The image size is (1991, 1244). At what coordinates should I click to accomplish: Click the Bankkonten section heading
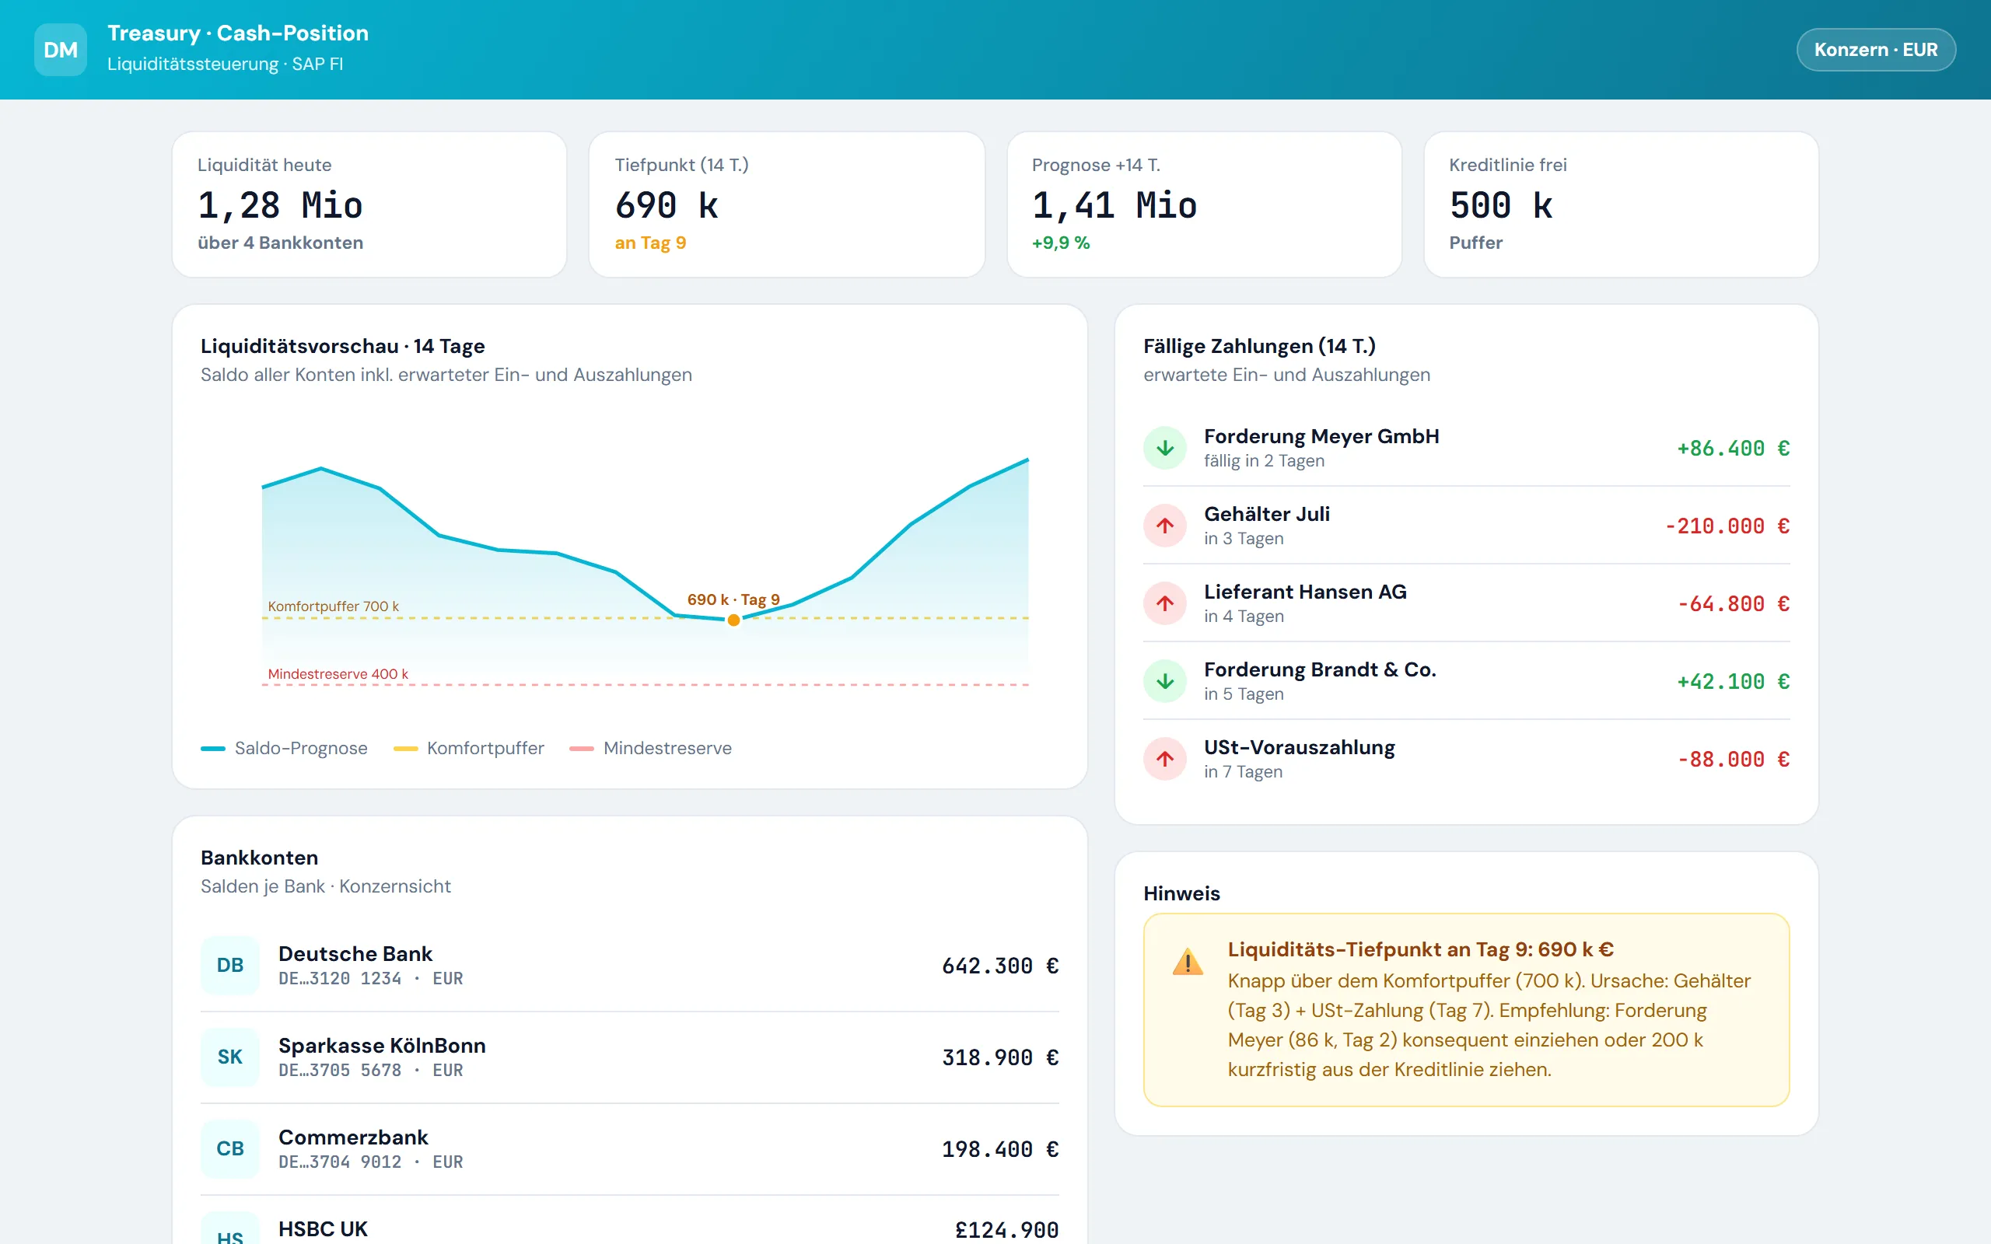coord(259,858)
